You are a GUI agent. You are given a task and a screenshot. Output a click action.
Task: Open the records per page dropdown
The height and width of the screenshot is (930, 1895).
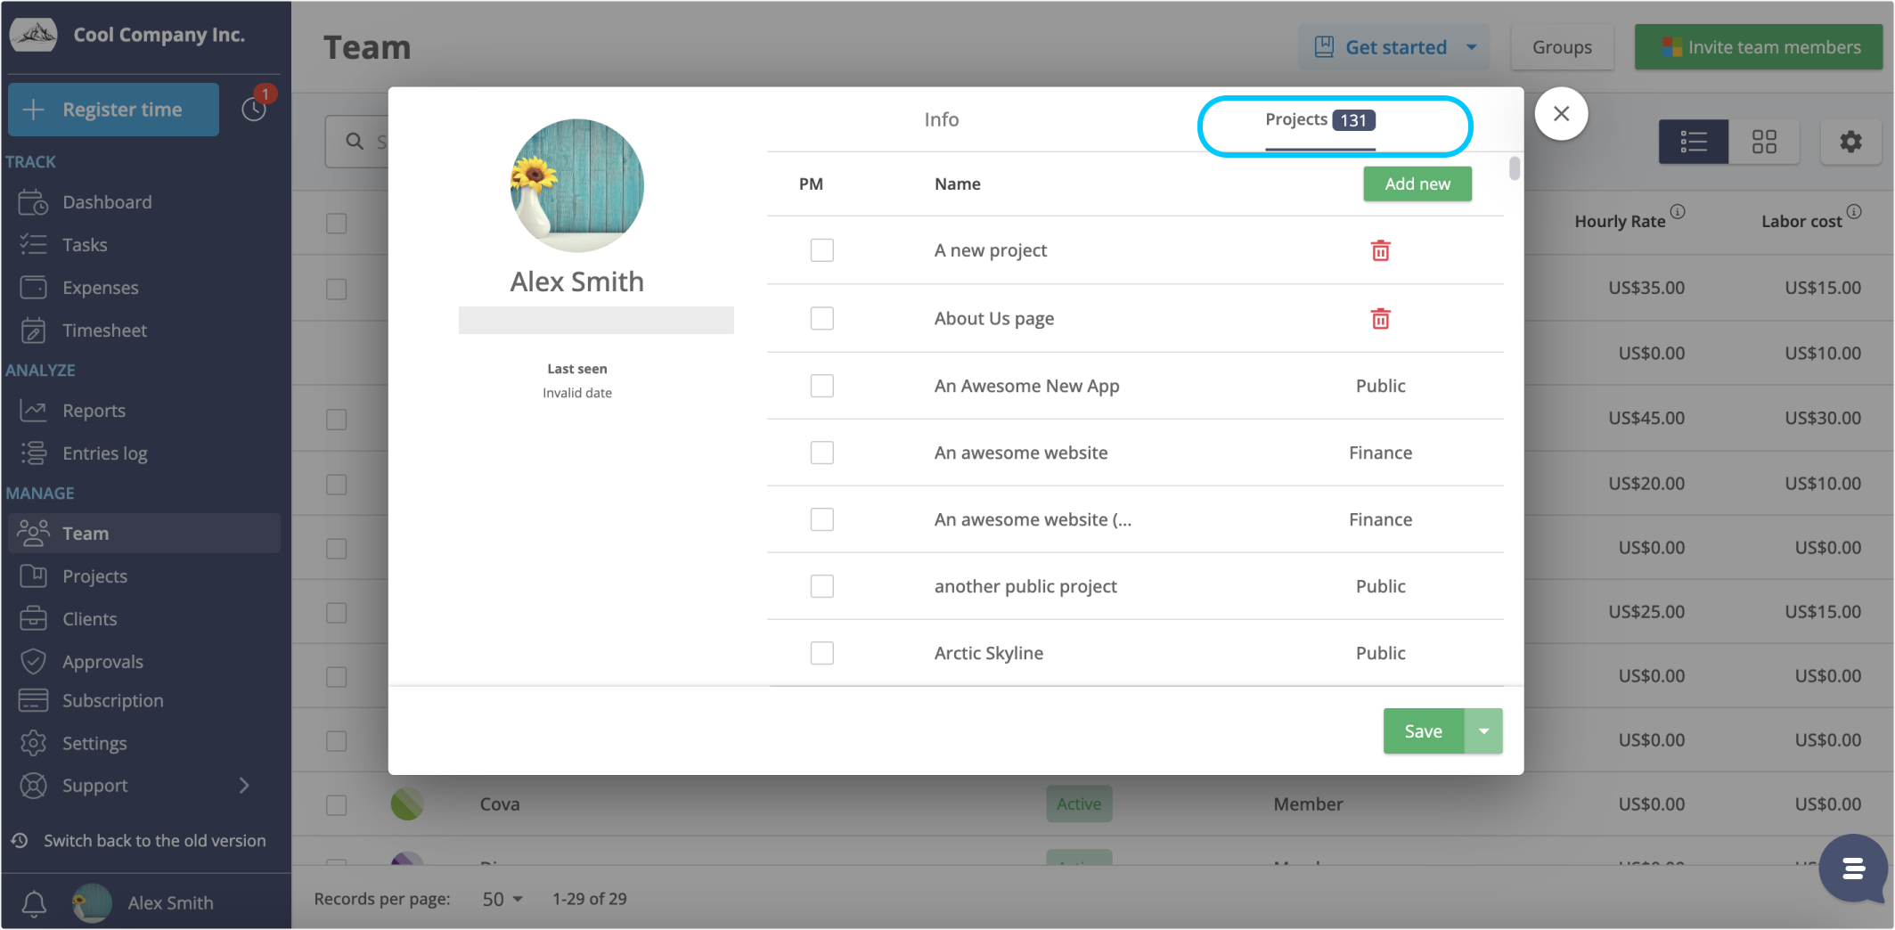[501, 899]
